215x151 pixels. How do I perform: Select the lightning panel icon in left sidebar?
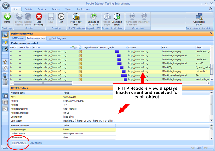coord(5,42)
